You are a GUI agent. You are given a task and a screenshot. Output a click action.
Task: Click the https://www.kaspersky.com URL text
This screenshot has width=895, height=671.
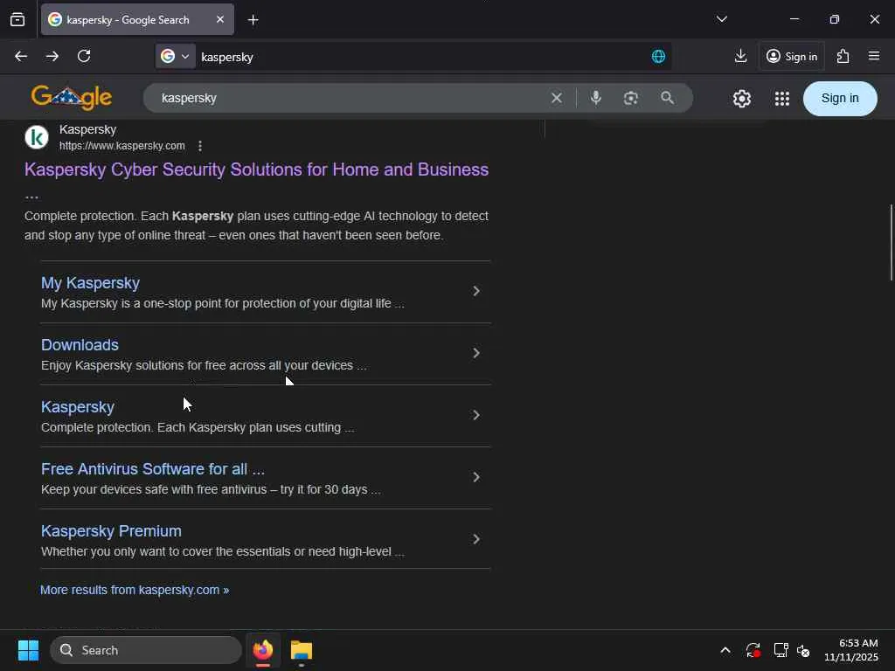pyautogui.click(x=122, y=146)
